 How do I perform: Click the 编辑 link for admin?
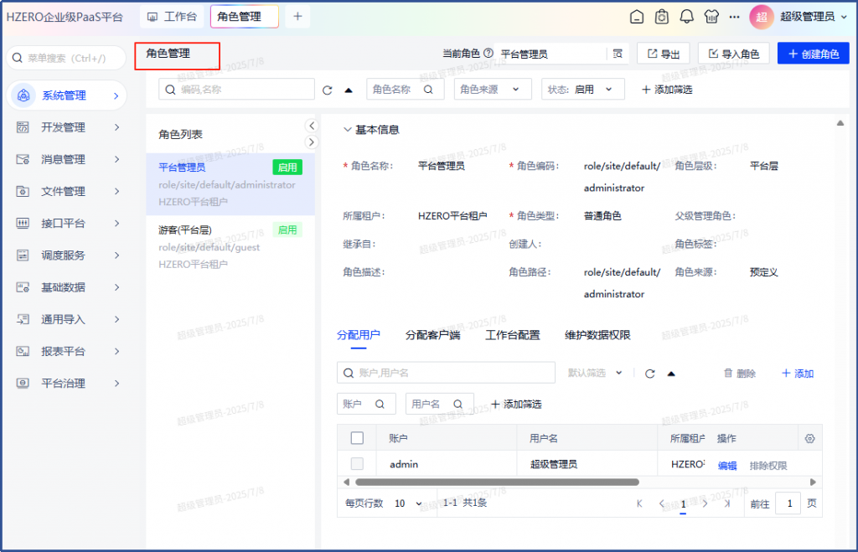point(726,465)
